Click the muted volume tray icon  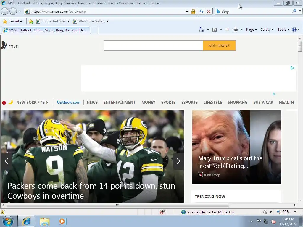coord(273,221)
